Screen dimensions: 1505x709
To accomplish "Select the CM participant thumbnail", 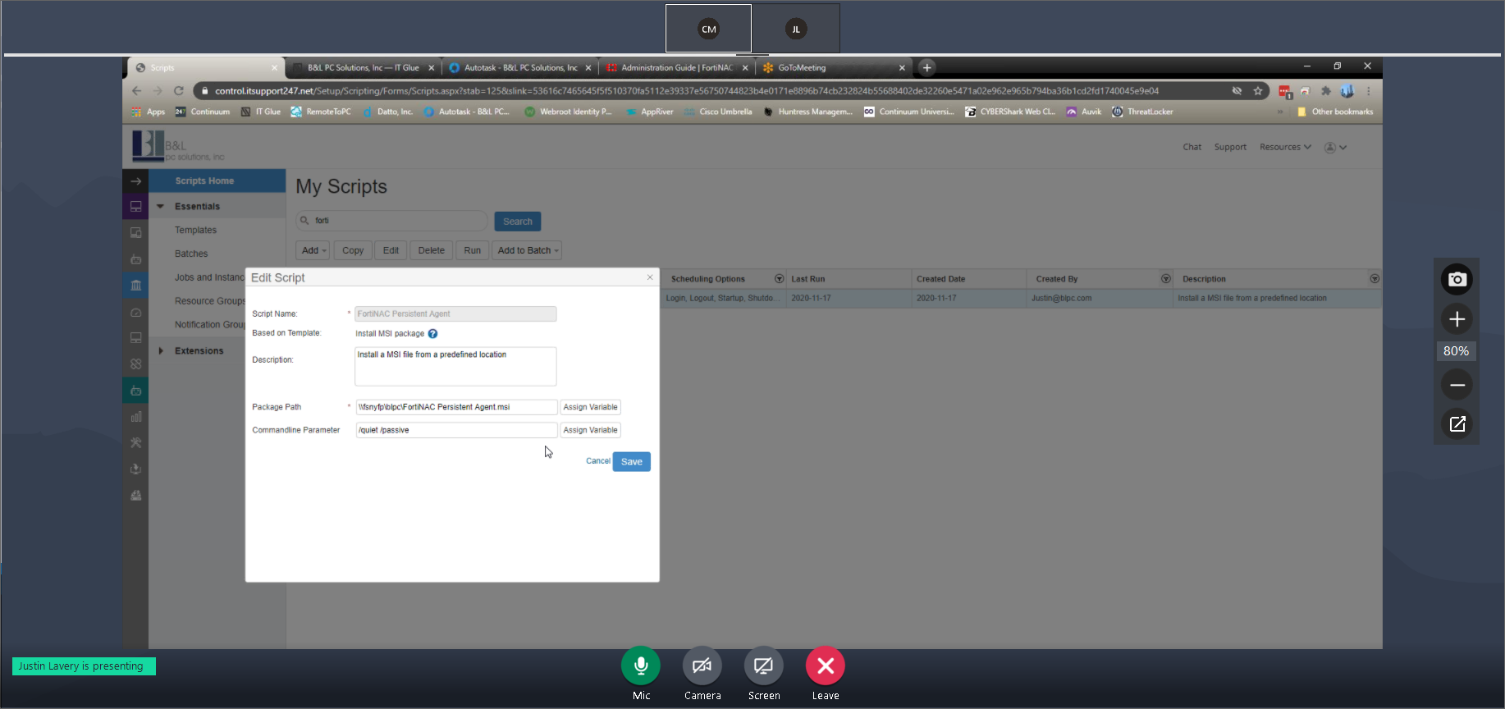I will 708,29.
